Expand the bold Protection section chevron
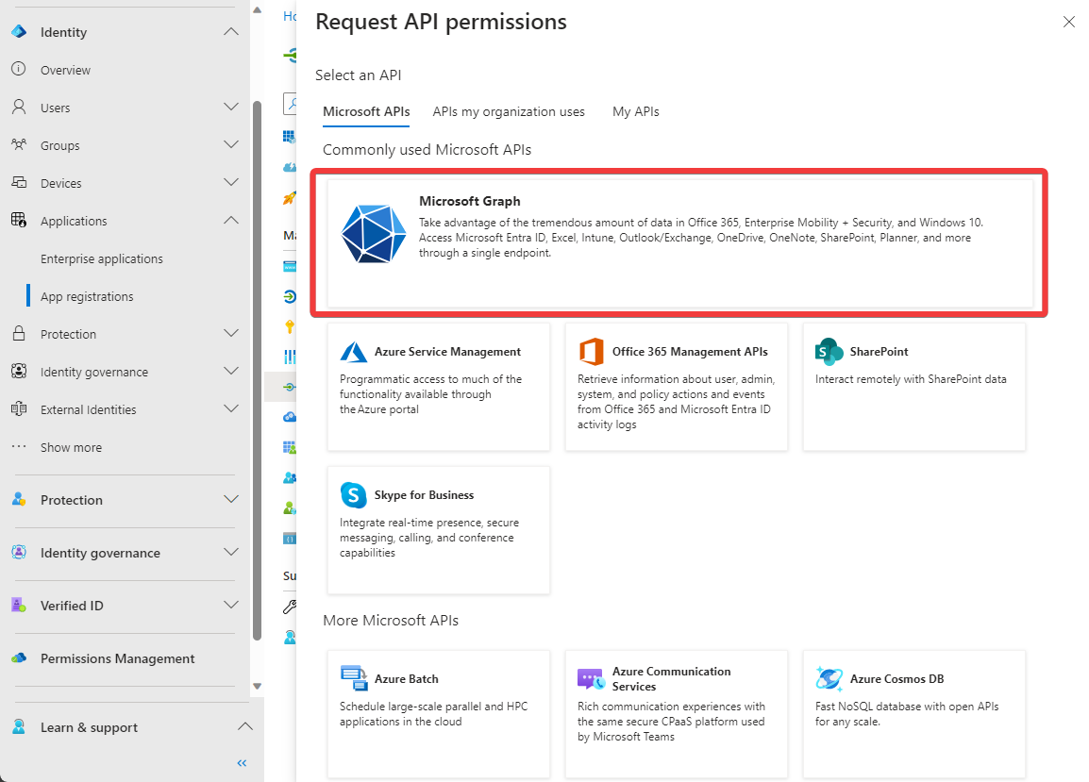The height and width of the screenshot is (782, 1089). [x=231, y=499]
